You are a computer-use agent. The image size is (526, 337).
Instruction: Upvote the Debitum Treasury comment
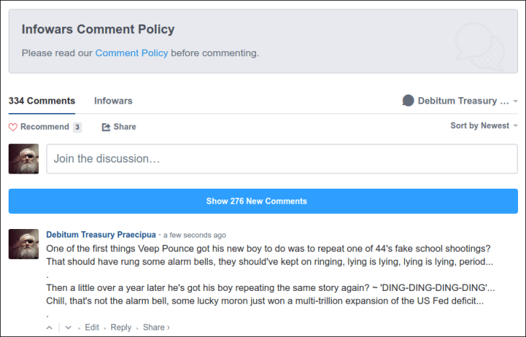point(50,327)
